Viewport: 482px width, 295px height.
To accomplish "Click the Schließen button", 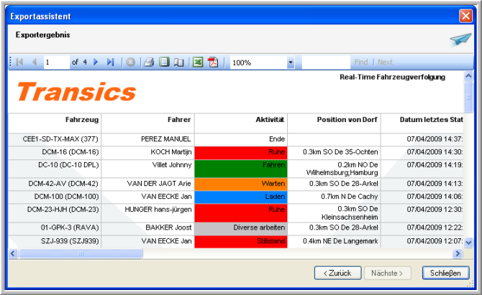I will coord(446,273).
